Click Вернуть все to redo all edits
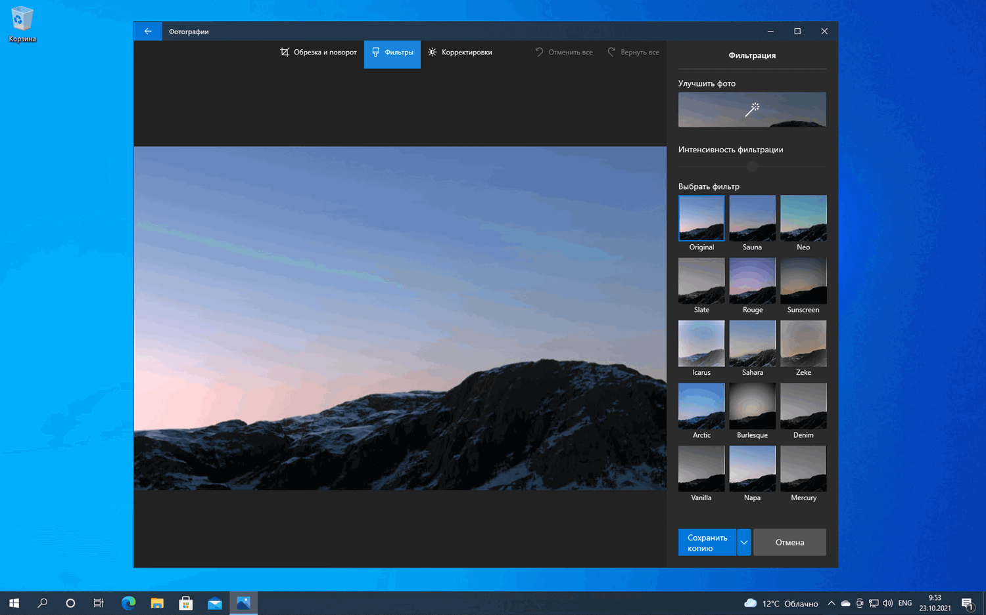986x615 pixels. pyautogui.click(x=633, y=52)
